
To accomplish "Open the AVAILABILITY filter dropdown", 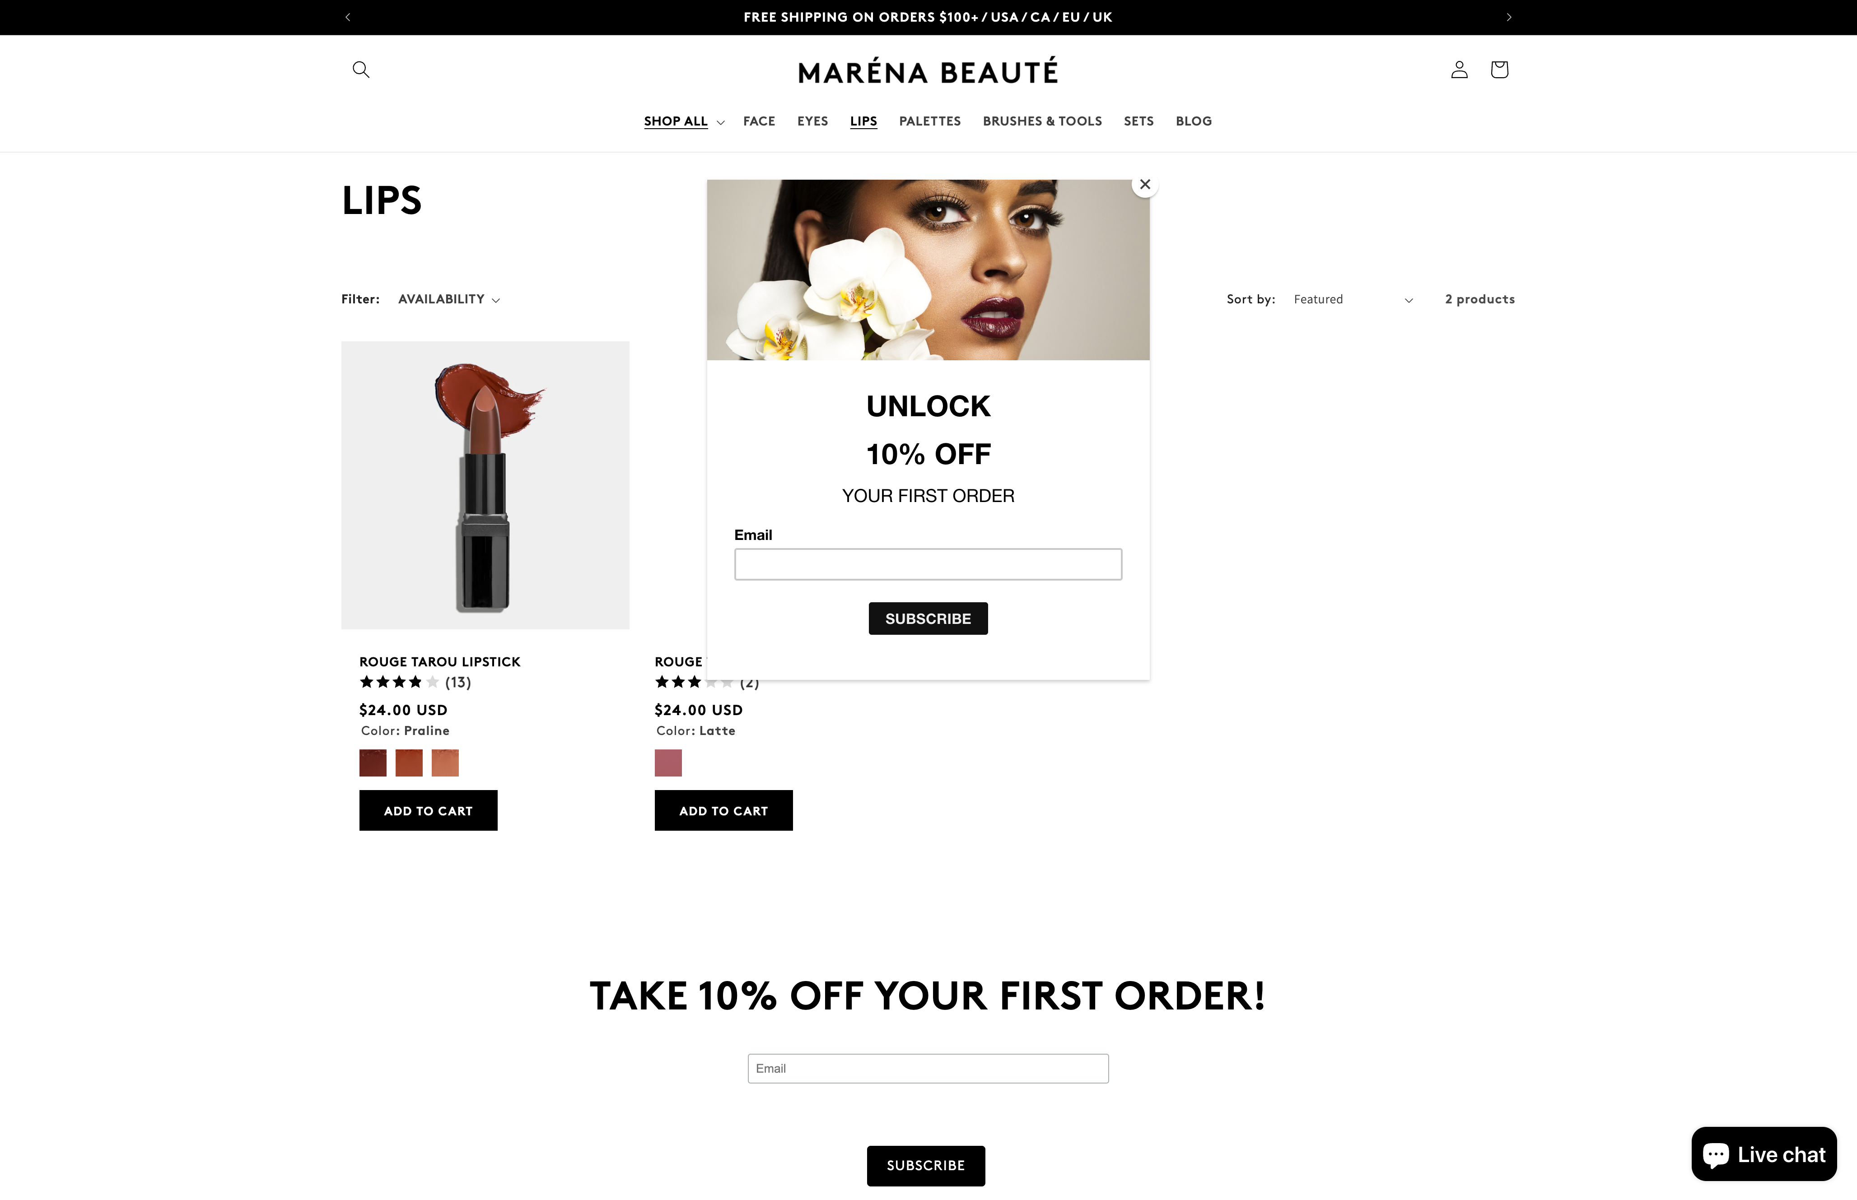I will pyautogui.click(x=449, y=298).
